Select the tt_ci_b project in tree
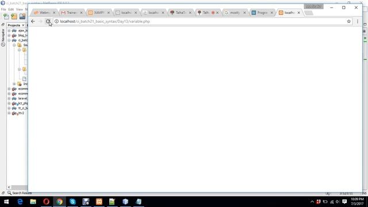The width and height of the screenshot is (368, 207). pyautogui.click(x=23, y=108)
